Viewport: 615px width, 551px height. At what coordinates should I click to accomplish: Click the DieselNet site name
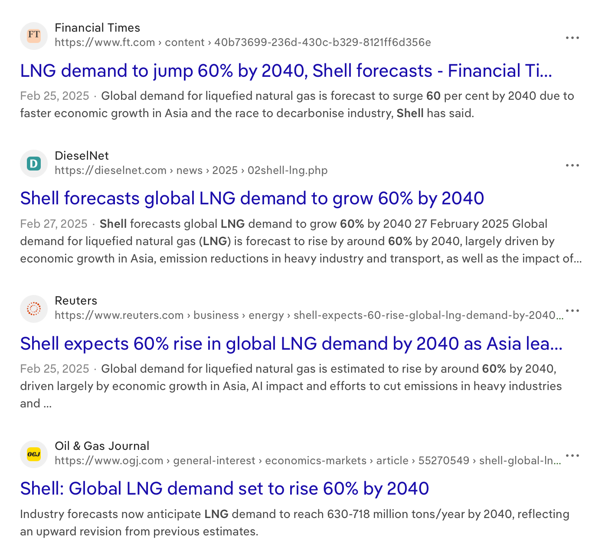coord(82,156)
